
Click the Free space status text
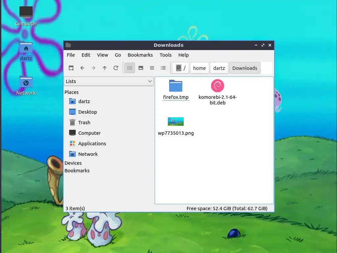click(227, 209)
